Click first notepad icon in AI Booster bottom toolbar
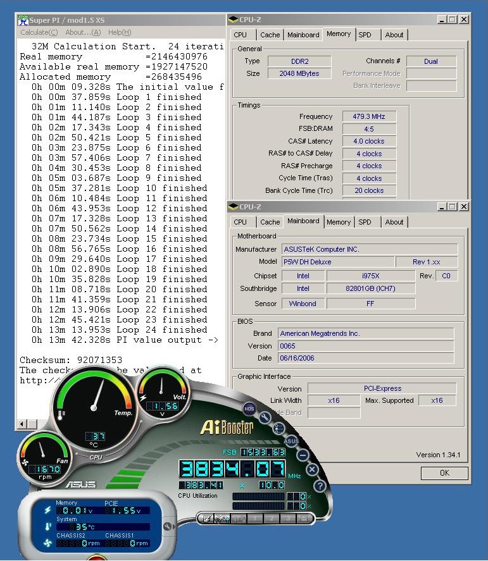Viewport: 488px width, 561px height. [x=207, y=518]
